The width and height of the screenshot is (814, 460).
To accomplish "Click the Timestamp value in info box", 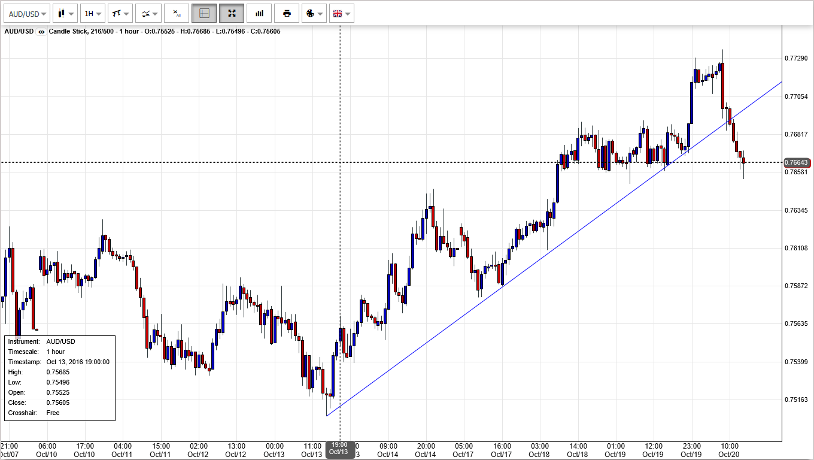I will (78, 362).
